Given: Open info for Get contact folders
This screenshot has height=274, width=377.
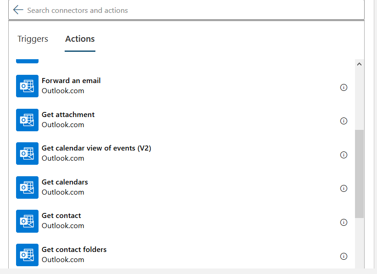Looking at the screenshot, I should 344,256.
